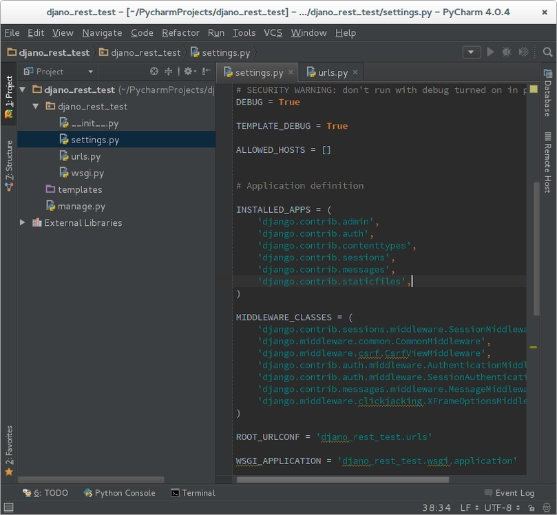The image size is (557, 515).
Task: Open run configuration dropdown
Action: click(472, 52)
